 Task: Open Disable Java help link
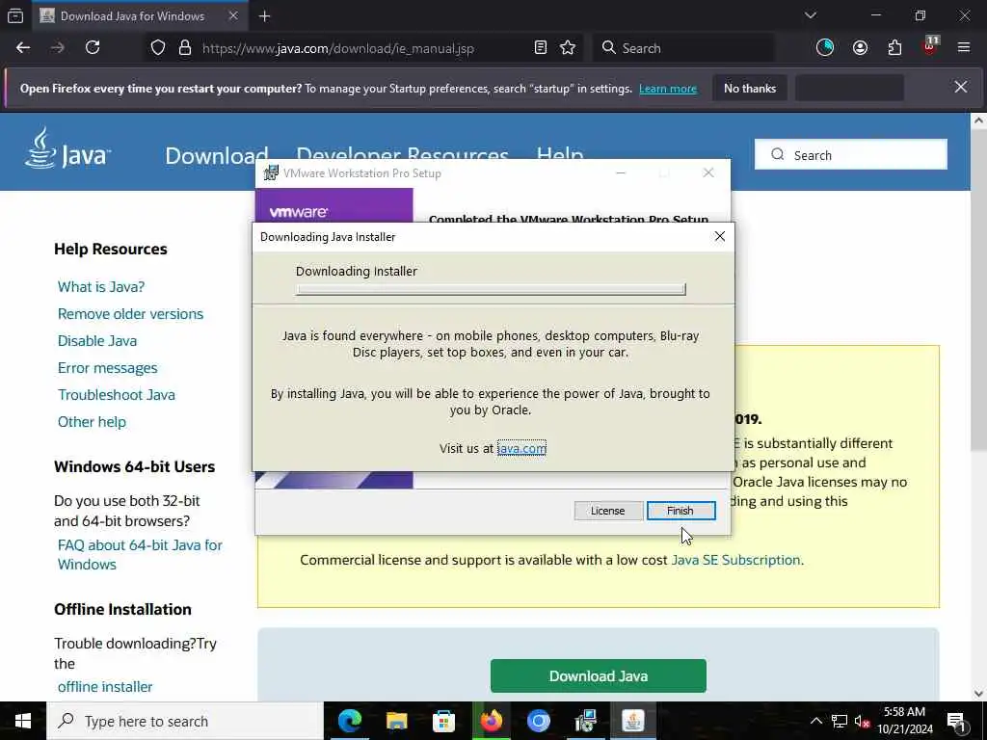click(x=97, y=341)
